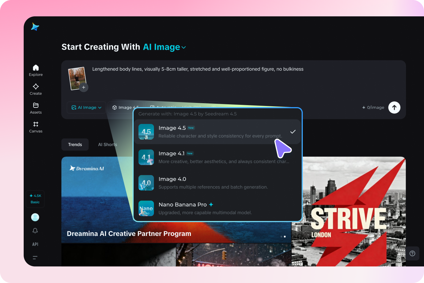Viewport: 424px width, 283px height.
Task: Open the Assets folder
Action: point(36,108)
